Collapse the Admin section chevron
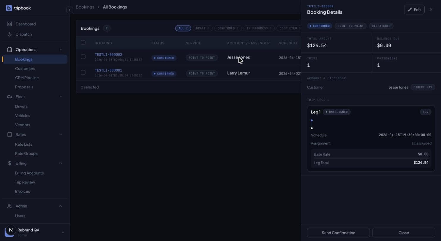Viewport: 441px width, 241px height. point(61,206)
